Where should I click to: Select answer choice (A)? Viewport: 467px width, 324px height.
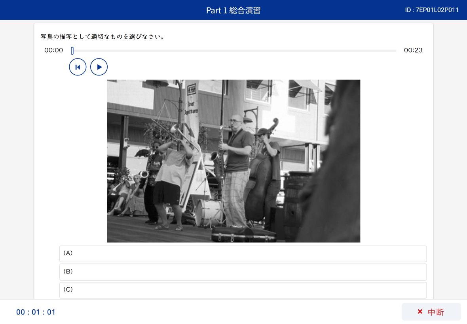243,254
